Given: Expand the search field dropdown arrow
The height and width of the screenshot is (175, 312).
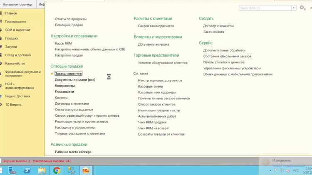Looking at the screenshot, I should click(294, 8).
